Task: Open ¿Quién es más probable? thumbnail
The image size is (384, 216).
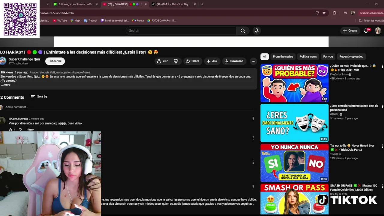Action: point(294,83)
